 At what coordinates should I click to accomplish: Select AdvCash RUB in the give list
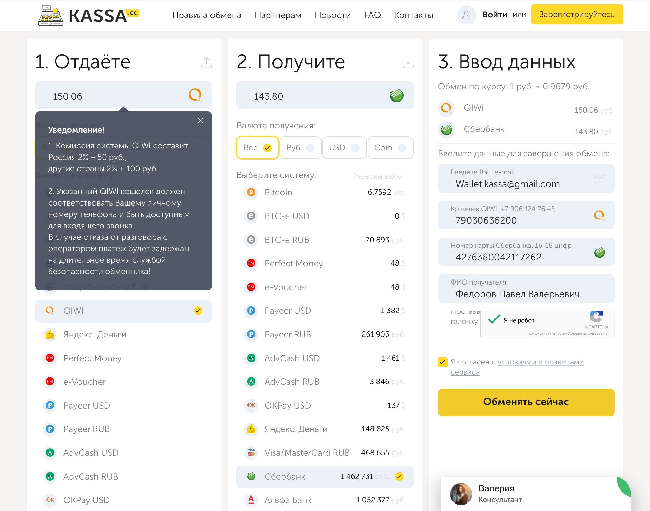point(123,476)
